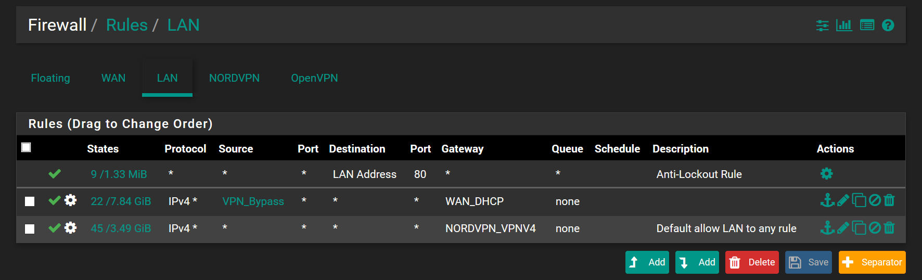
Task: Open the help icon in the header
Action: coord(888,25)
